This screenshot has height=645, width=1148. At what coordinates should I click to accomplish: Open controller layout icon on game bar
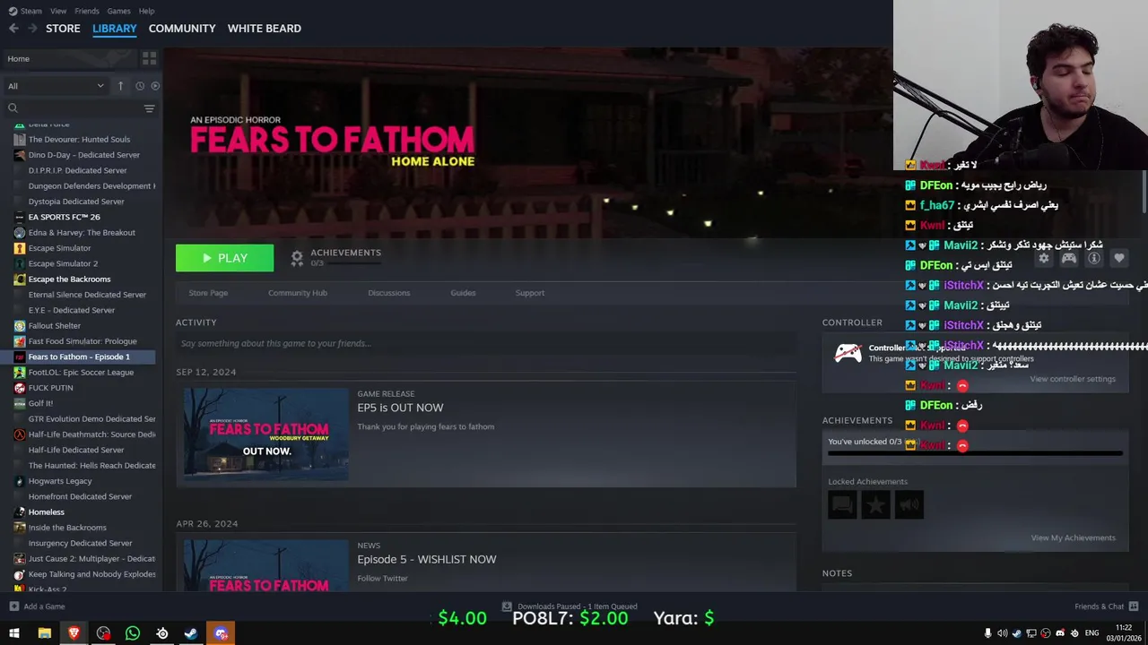click(x=1069, y=258)
